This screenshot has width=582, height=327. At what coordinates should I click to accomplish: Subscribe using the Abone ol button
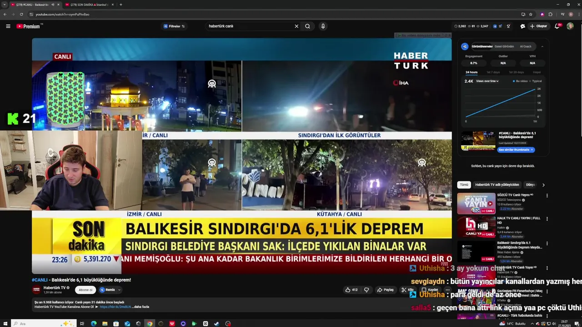[85, 290]
